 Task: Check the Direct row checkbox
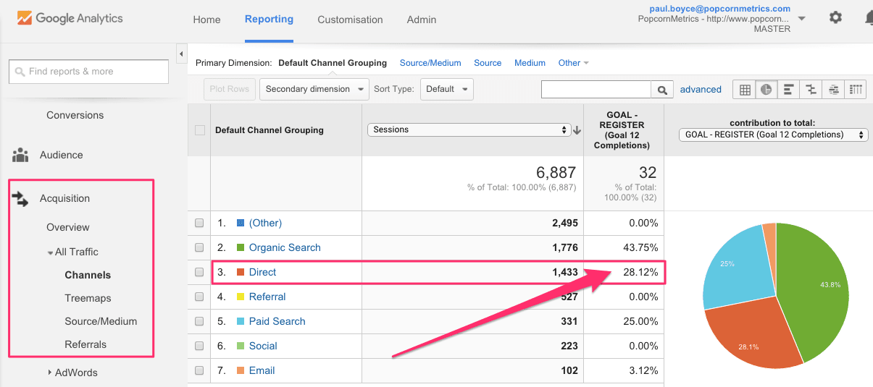click(200, 272)
